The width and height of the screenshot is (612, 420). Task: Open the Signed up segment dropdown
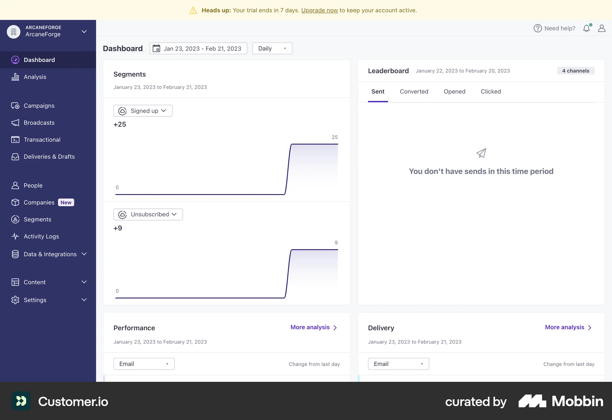(143, 110)
